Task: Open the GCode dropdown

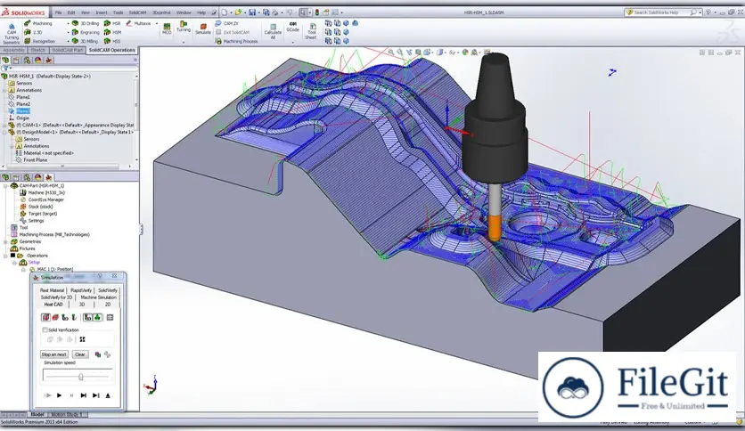Action: (x=292, y=42)
